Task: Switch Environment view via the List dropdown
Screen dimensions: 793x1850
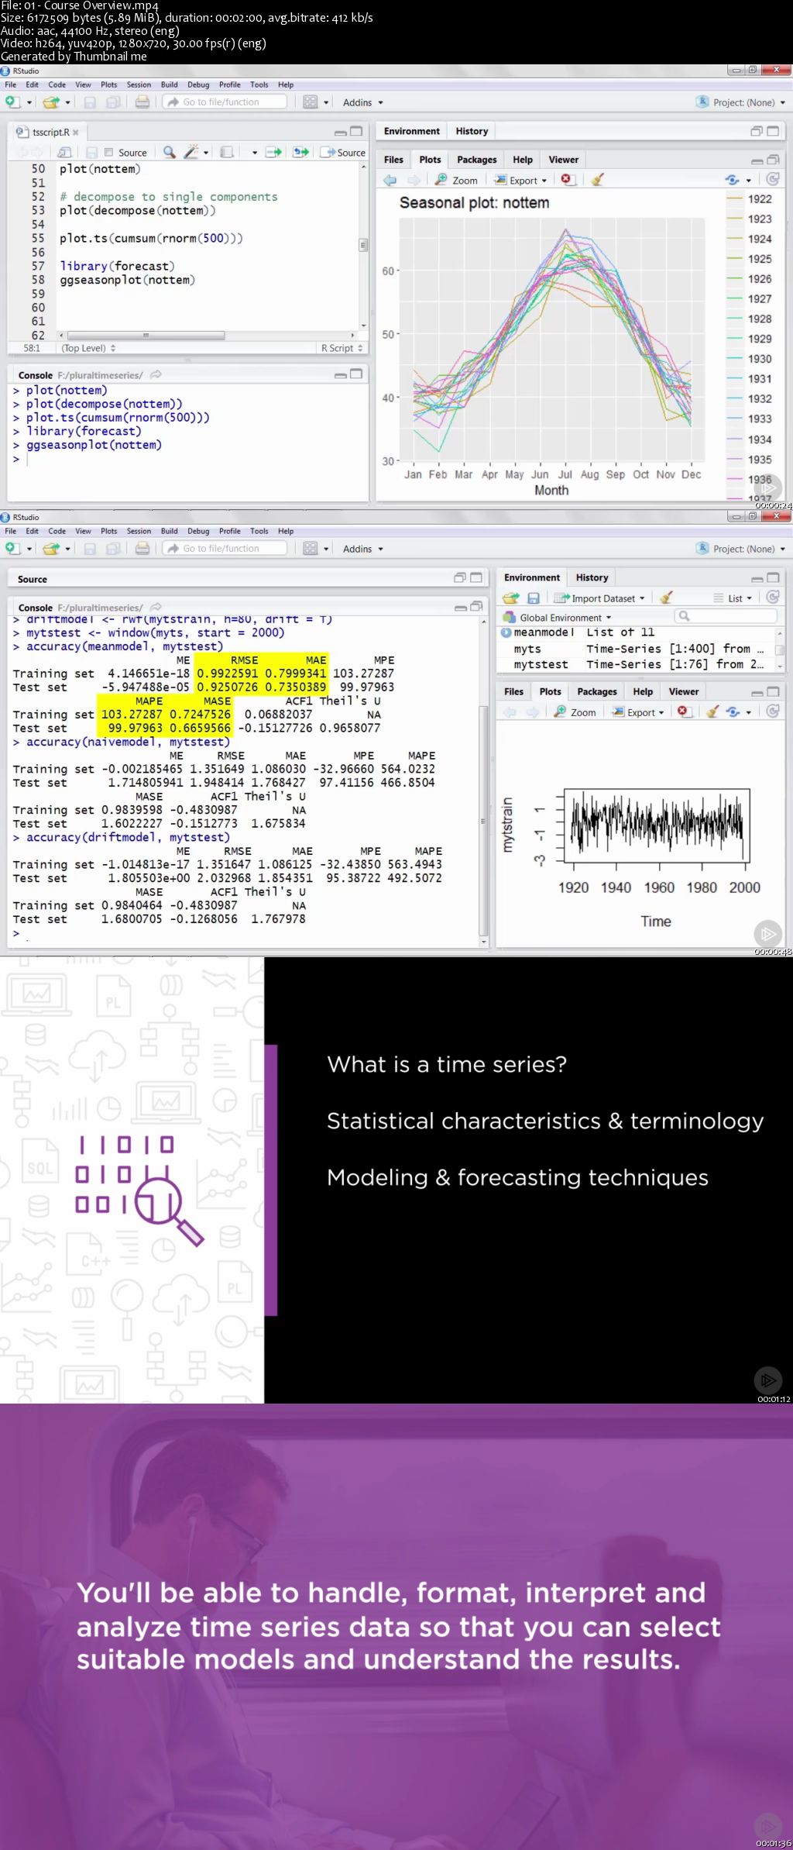Action: pos(733,598)
